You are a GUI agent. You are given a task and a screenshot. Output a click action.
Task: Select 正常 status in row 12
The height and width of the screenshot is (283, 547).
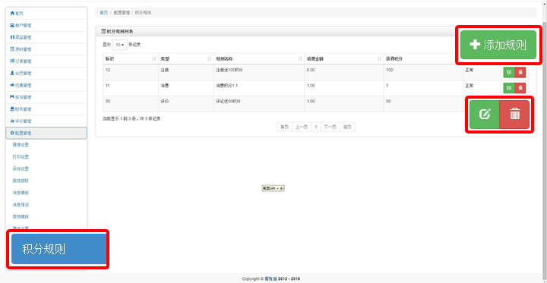tap(470, 70)
